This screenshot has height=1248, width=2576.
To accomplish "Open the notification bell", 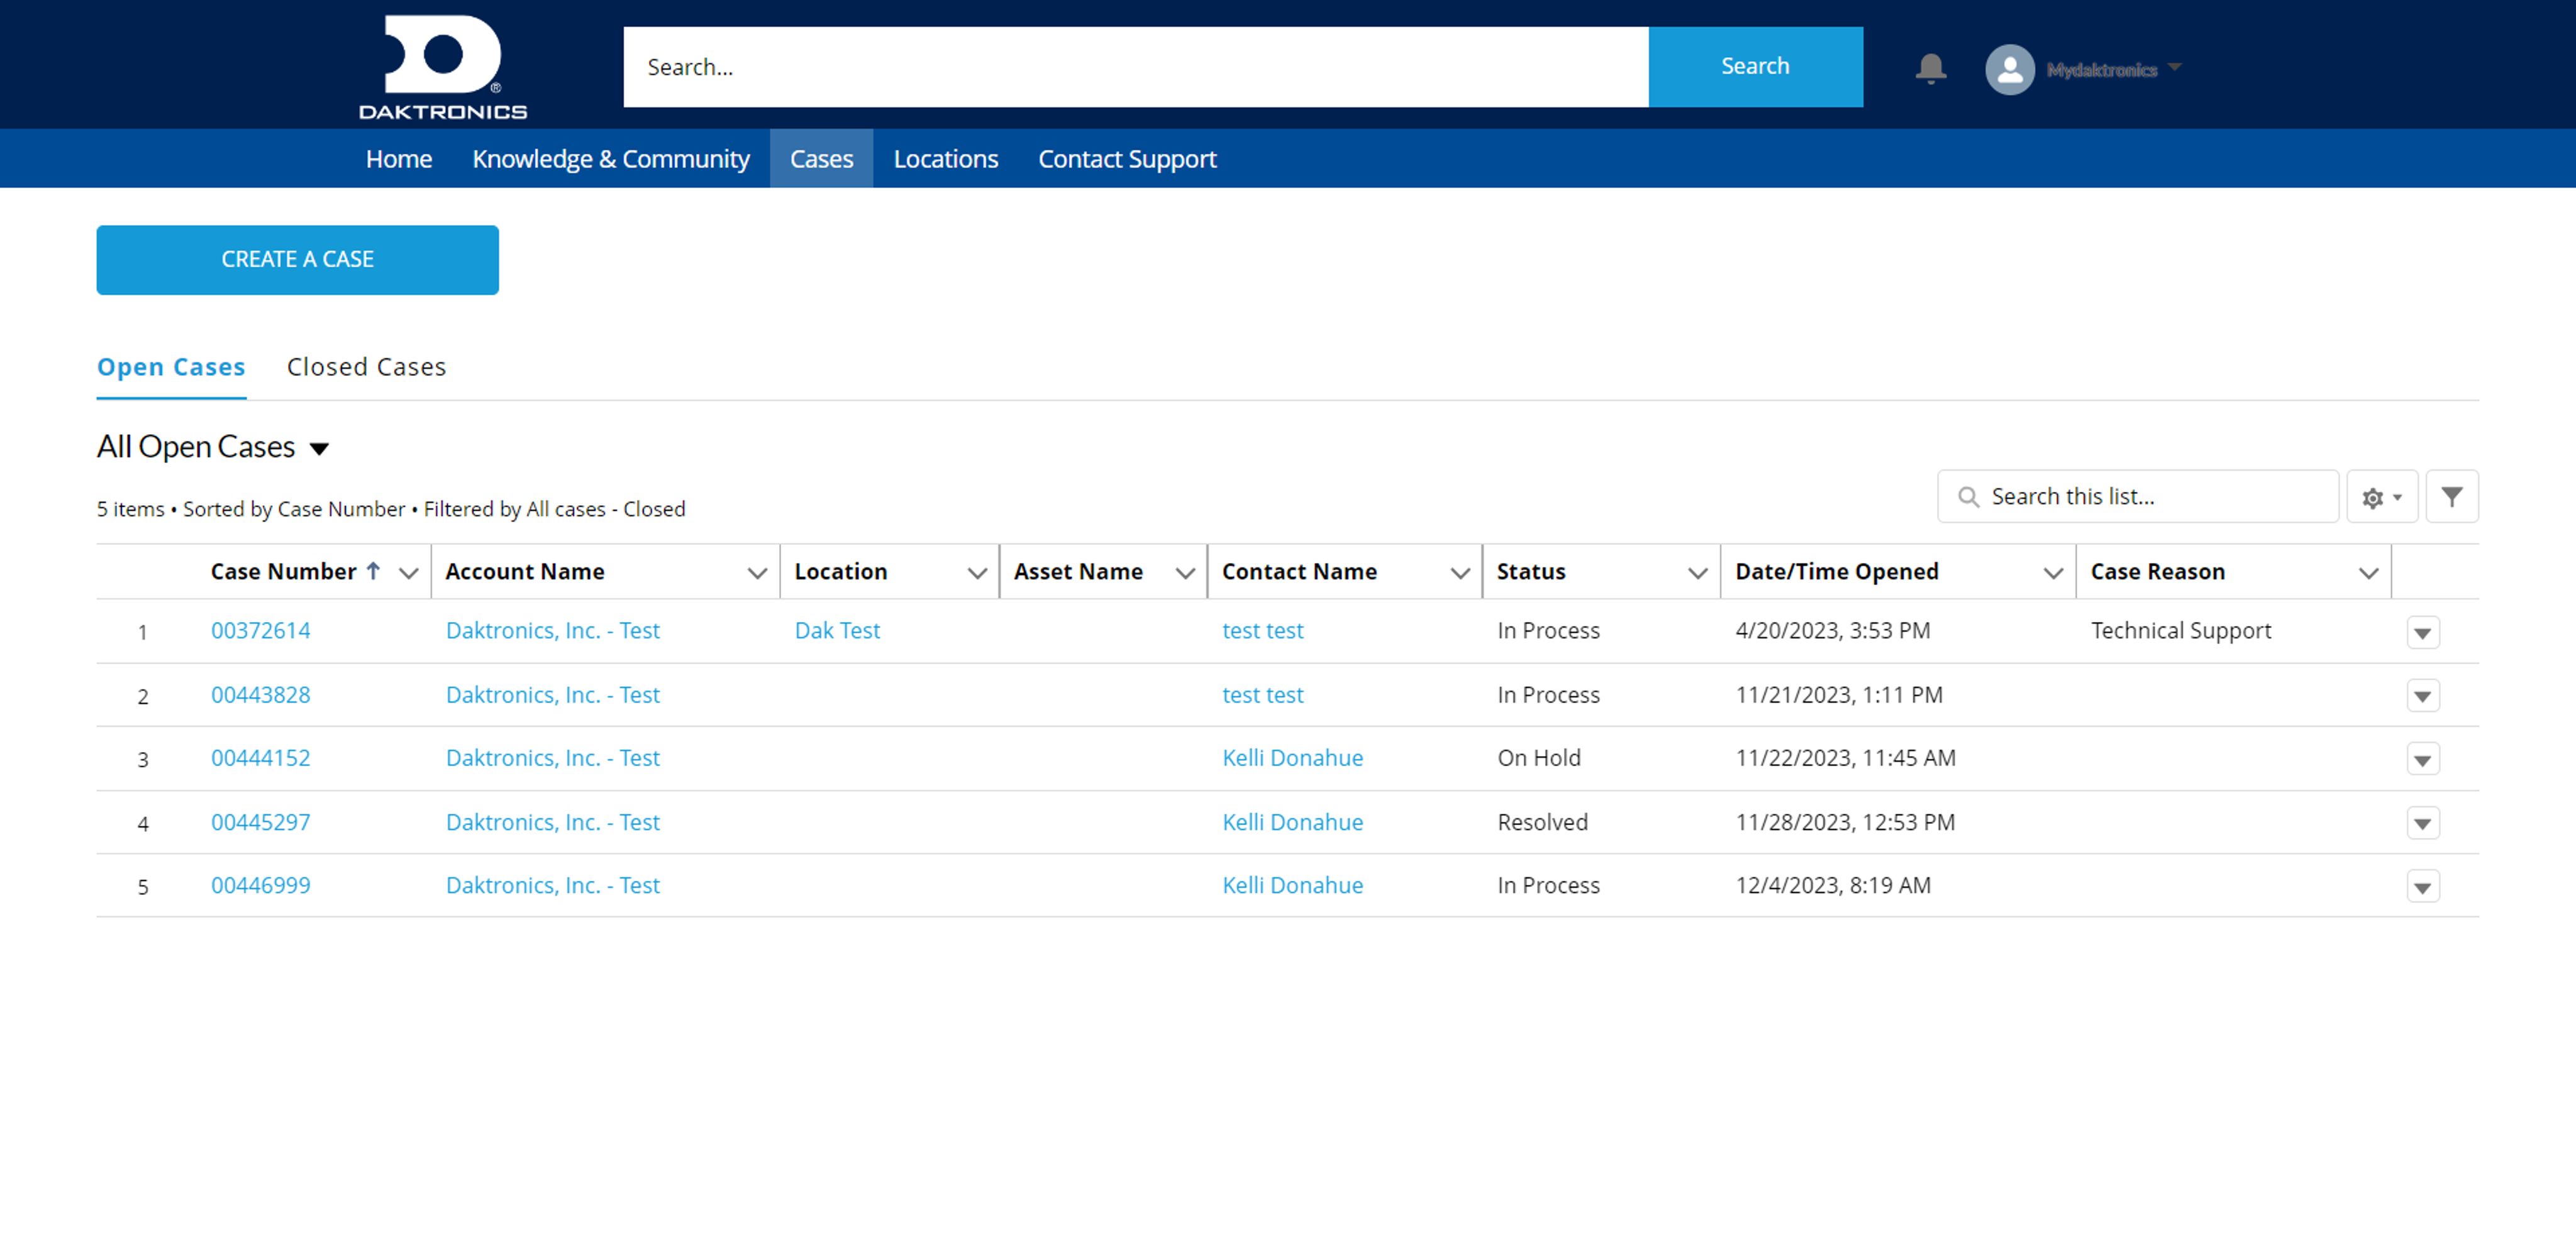I will click(1930, 68).
